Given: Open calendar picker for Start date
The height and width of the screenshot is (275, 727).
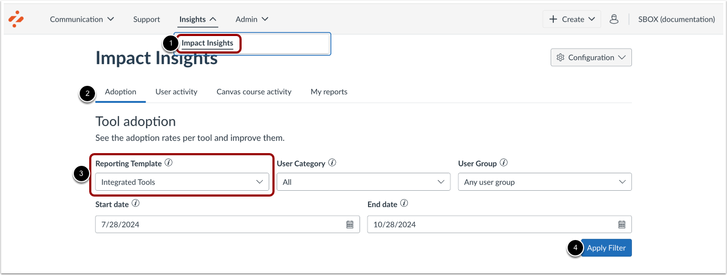Looking at the screenshot, I should (x=350, y=224).
